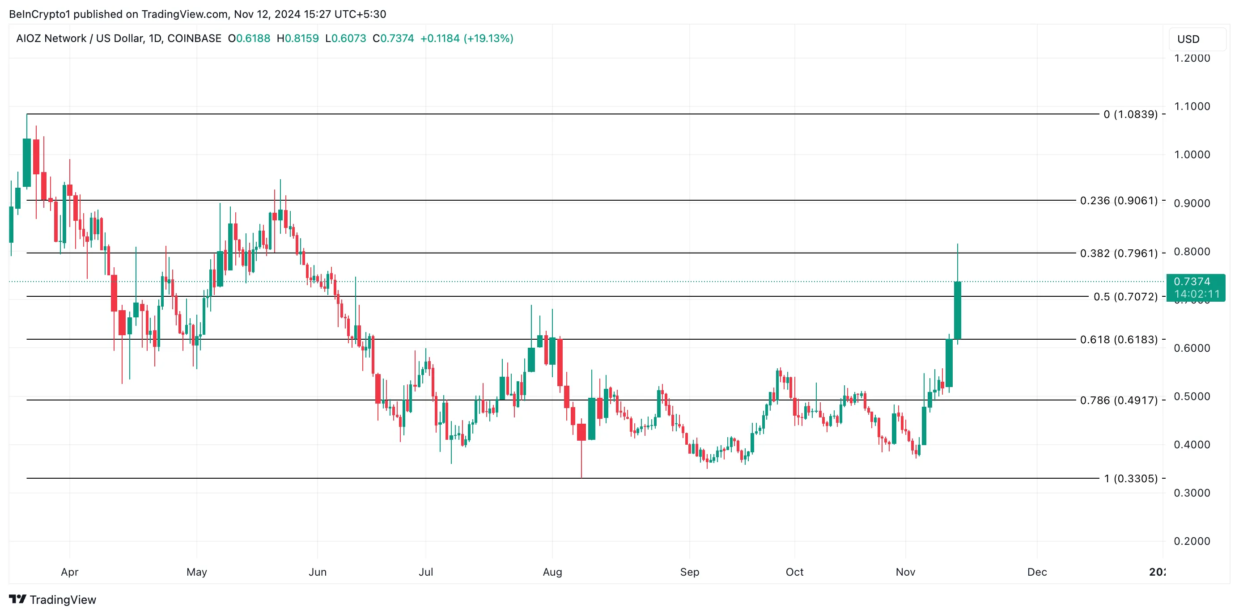
Task: Select the 0.382 (0.7961) Fibonacci label
Action: [1119, 253]
